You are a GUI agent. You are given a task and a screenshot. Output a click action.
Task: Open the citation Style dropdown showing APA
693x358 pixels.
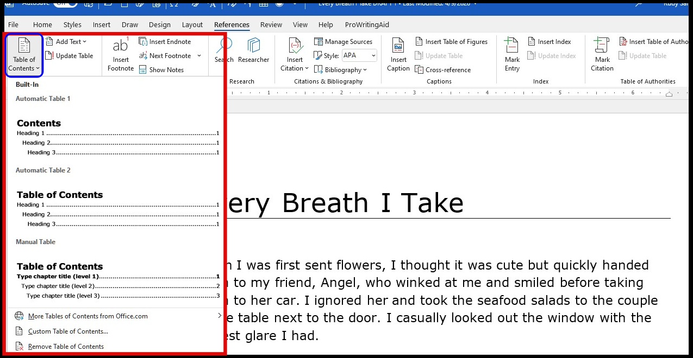359,55
